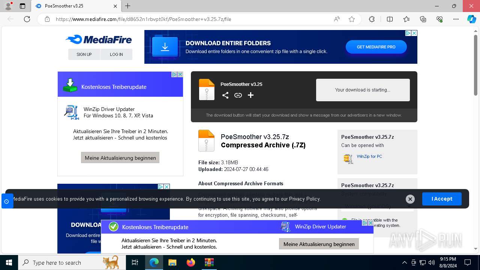The height and width of the screenshot is (270, 480).
Task: Reload the page with Refresh icon
Action: [x=27, y=19]
